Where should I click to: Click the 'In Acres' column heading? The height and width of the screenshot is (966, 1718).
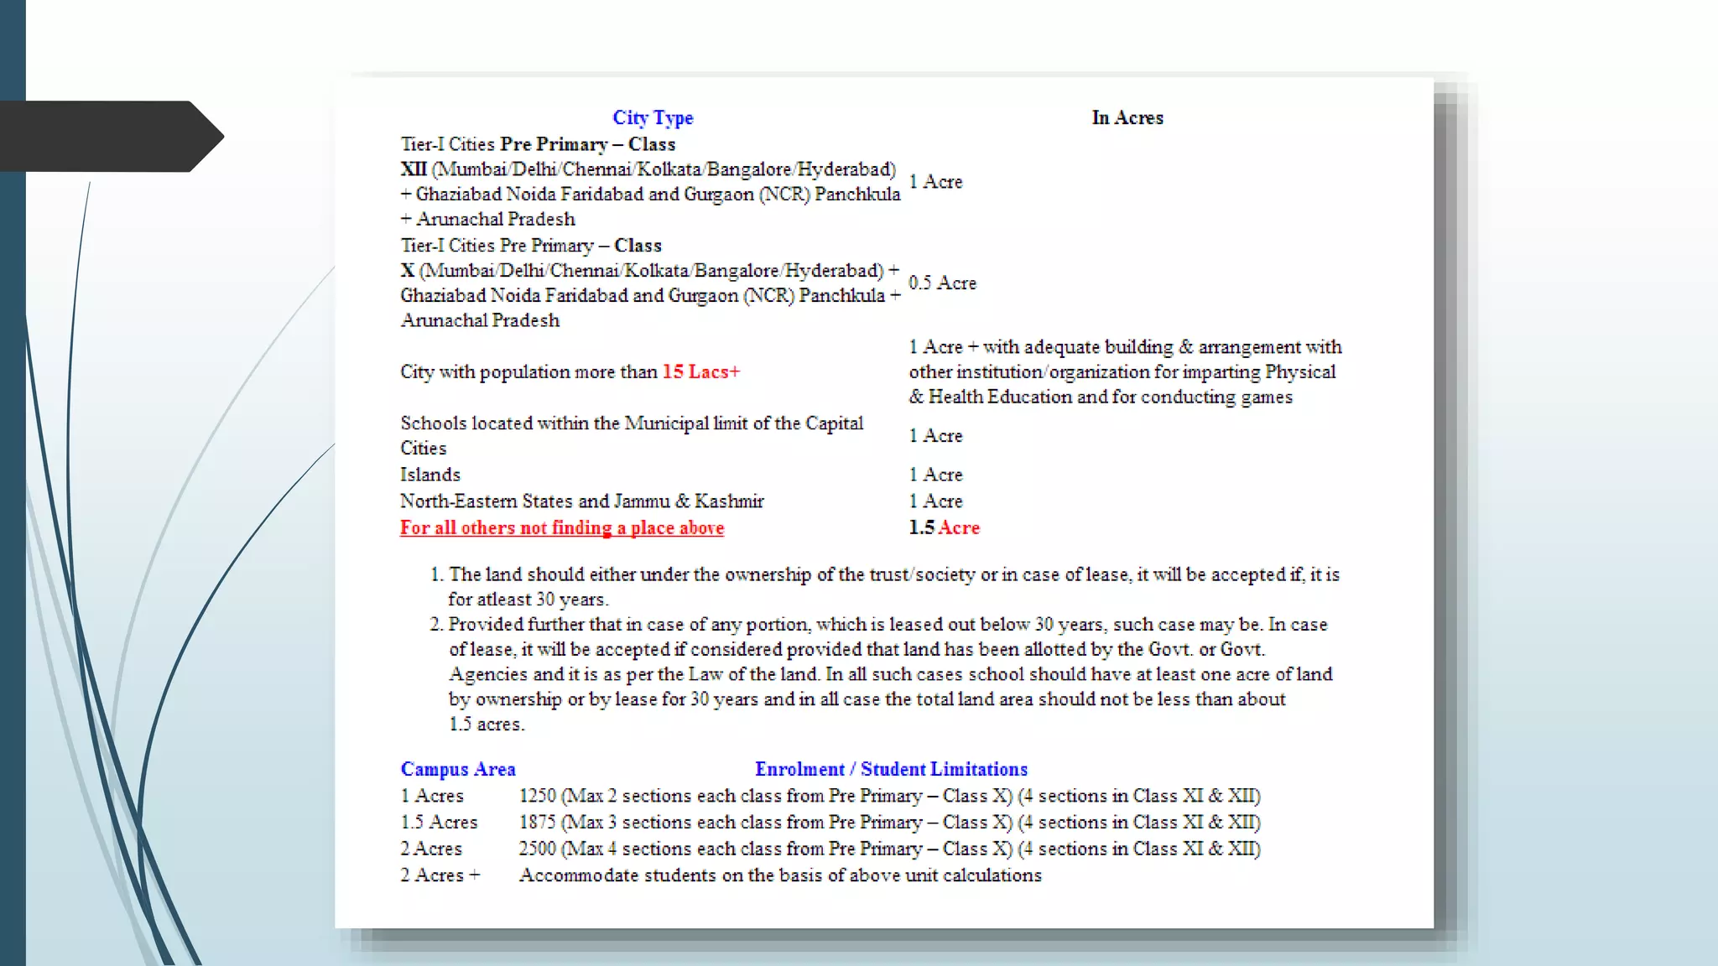(1127, 118)
